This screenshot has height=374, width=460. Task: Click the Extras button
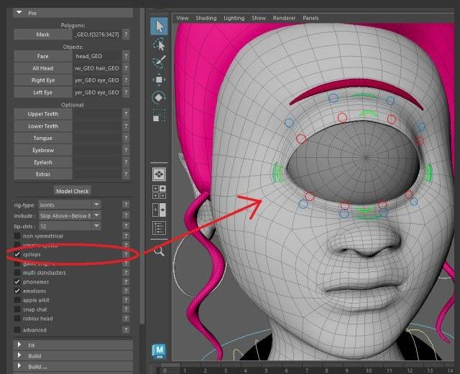[43, 174]
